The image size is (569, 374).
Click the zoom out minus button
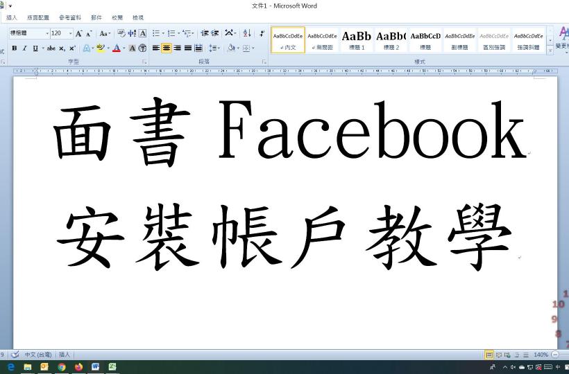555,355
